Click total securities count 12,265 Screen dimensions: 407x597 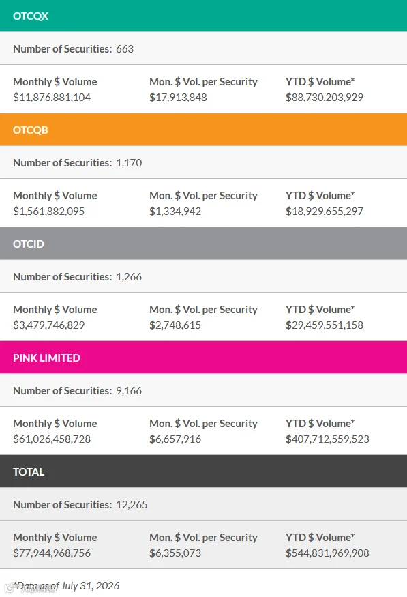pyautogui.click(x=132, y=504)
